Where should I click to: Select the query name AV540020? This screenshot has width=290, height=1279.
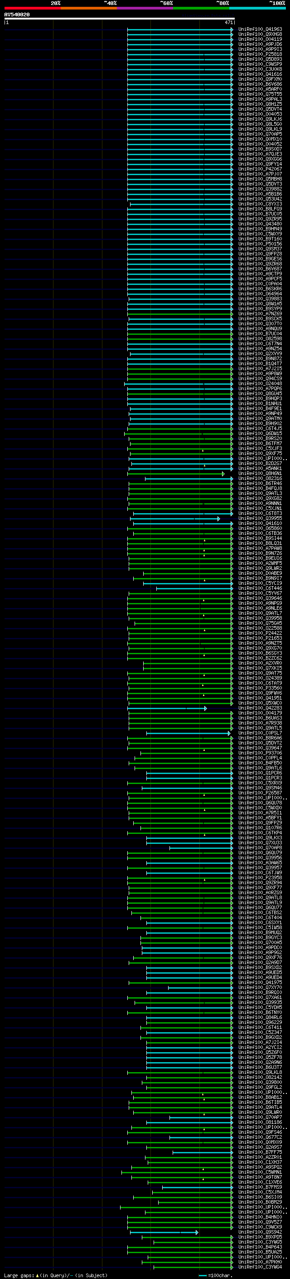tap(17, 15)
